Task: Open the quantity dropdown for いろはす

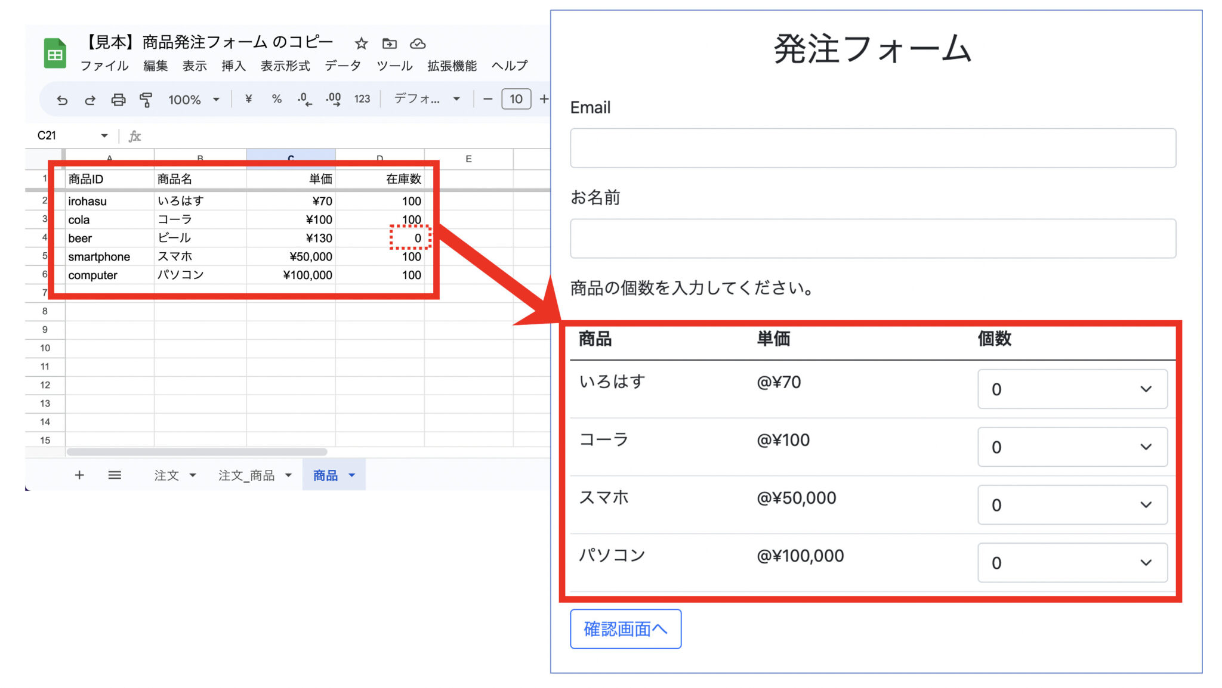Action: [x=1072, y=389]
